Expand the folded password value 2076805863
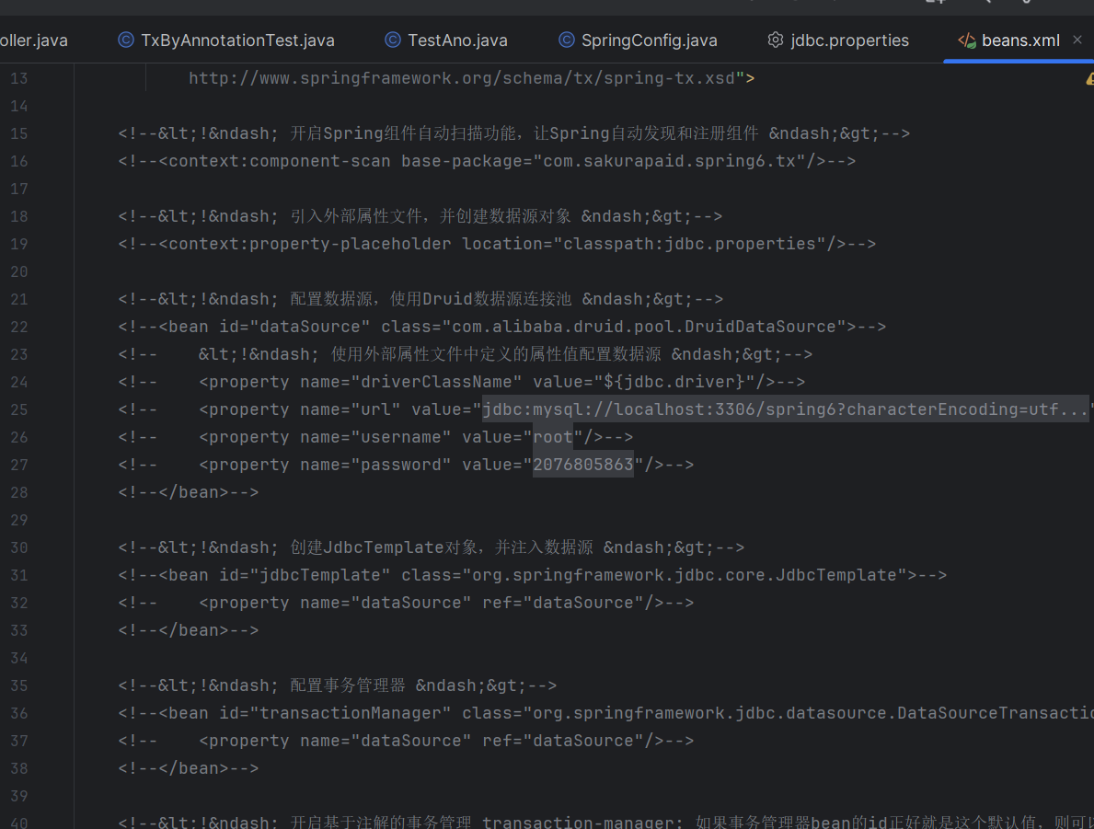Image resolution: width=1094 pixels, height=829 pixels. 583,465
